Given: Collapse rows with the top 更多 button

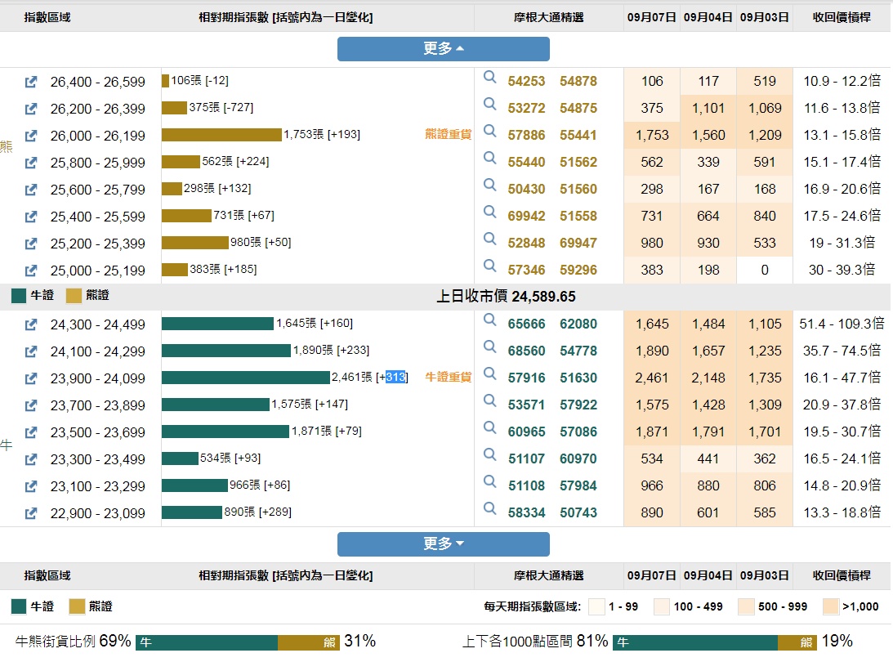Looking at the screenshot, I should click(443, 49).
